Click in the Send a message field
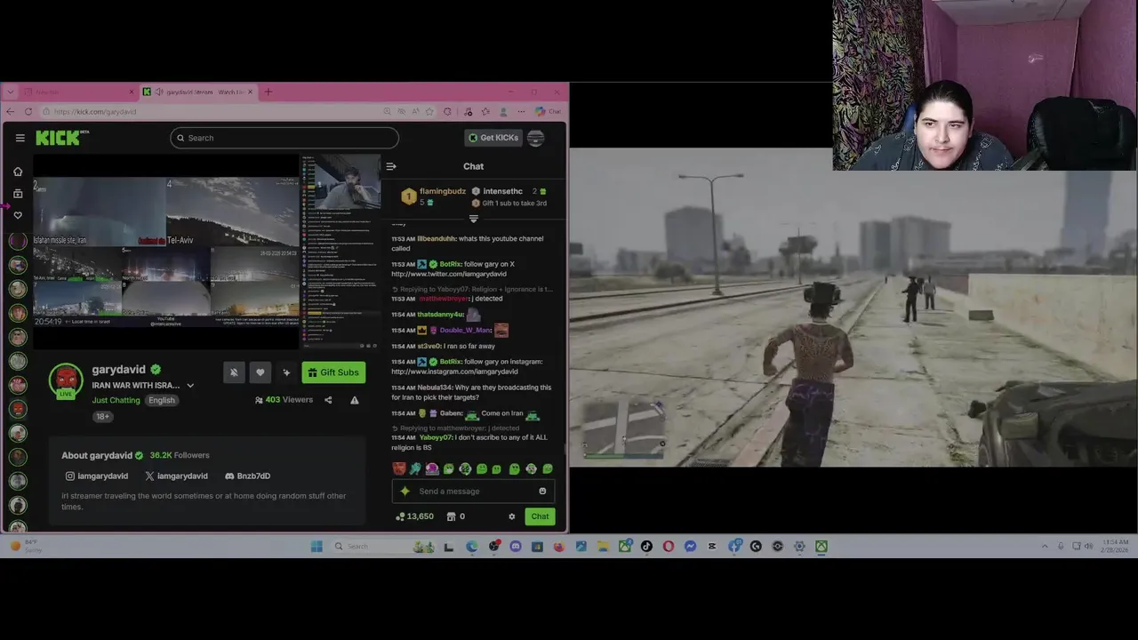Screen dimensions: 1138x640 [476, 492]
